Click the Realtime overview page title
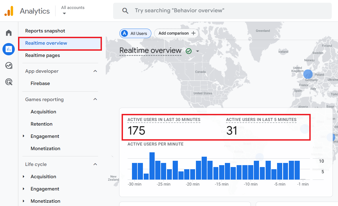This screenshot has width=338, height=206. click(150, 51)
